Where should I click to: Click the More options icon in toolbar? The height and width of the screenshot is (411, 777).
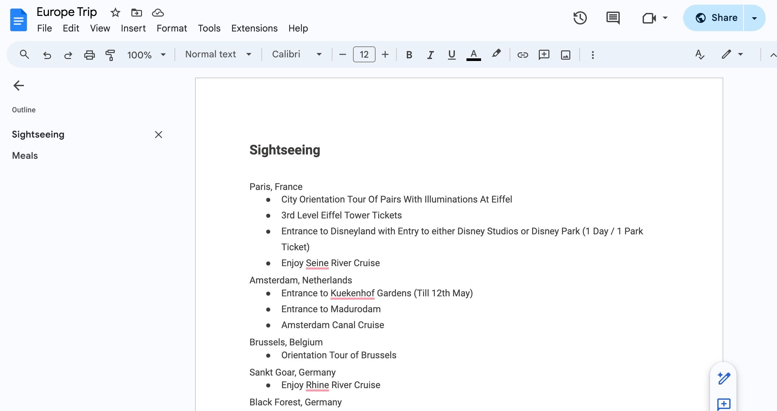(x=593, y=54)
